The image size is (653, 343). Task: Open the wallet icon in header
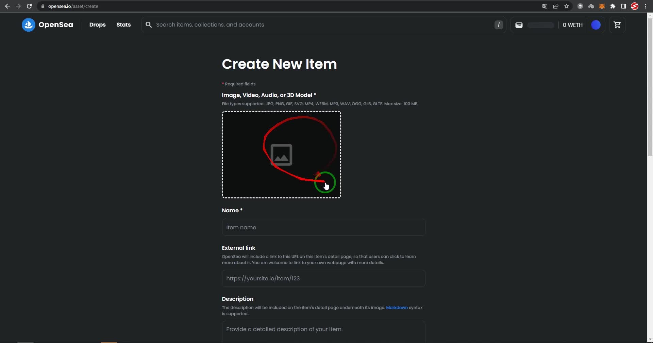tap(519, 25)
